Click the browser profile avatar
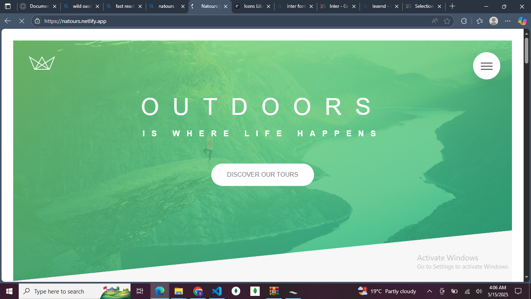The image size is (531, 299). tap(494, 21)
